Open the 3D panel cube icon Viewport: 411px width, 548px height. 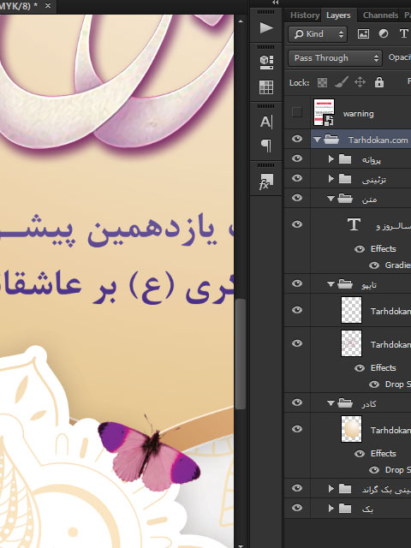266,63
